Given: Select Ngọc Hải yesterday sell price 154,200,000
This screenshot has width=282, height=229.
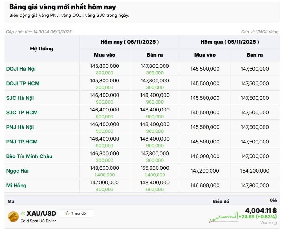Looking at the screenshot, I should tap(255, 171).
